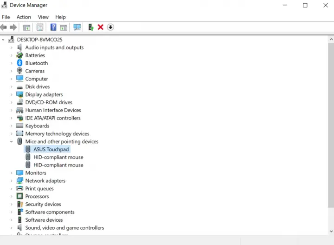Select the Display adapters label text

pos(44,94)
